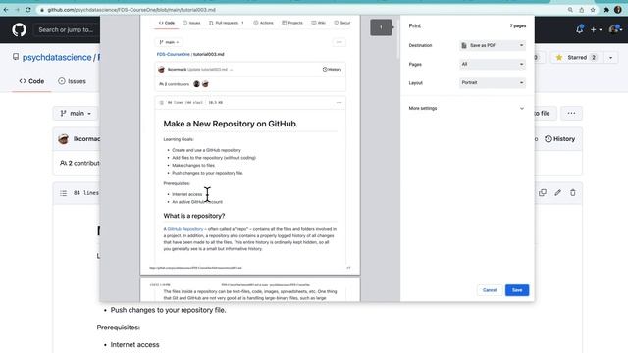Click main branch button in print preview

(x=169, y=42)
